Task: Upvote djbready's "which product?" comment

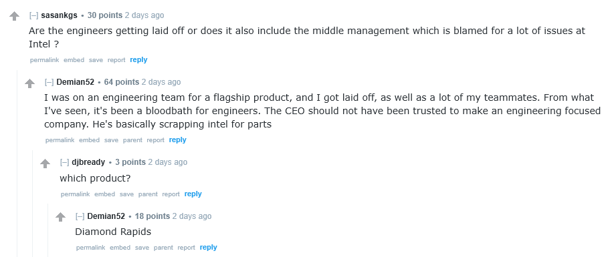Action: (45, 164)
